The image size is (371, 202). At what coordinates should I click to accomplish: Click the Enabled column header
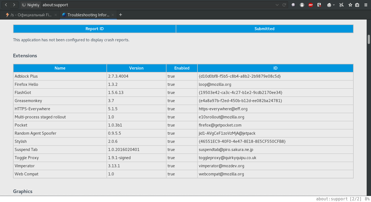(x=182, y=68)
